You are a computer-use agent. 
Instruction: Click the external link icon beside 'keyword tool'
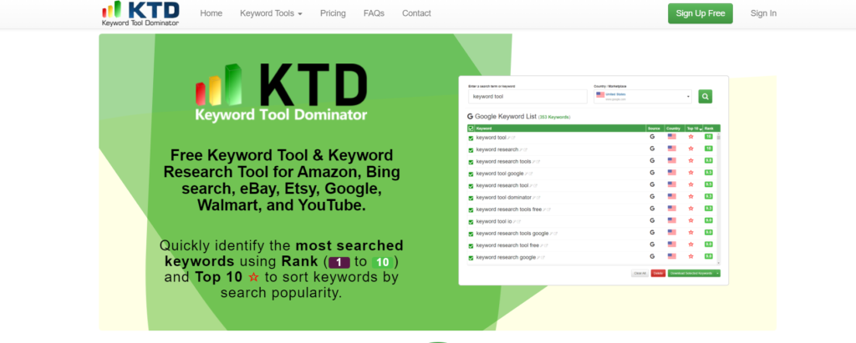pos(513,138)
